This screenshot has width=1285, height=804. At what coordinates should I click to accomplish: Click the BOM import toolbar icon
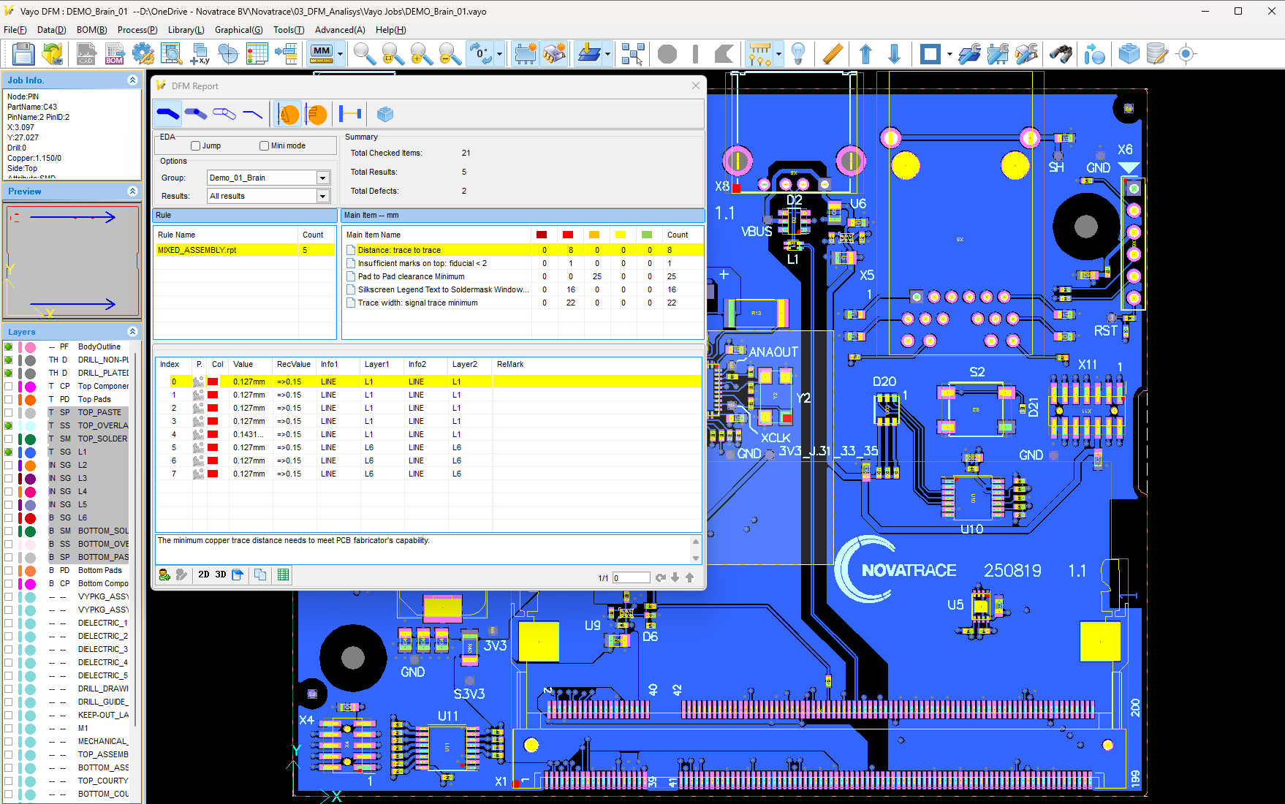(115, 54)
